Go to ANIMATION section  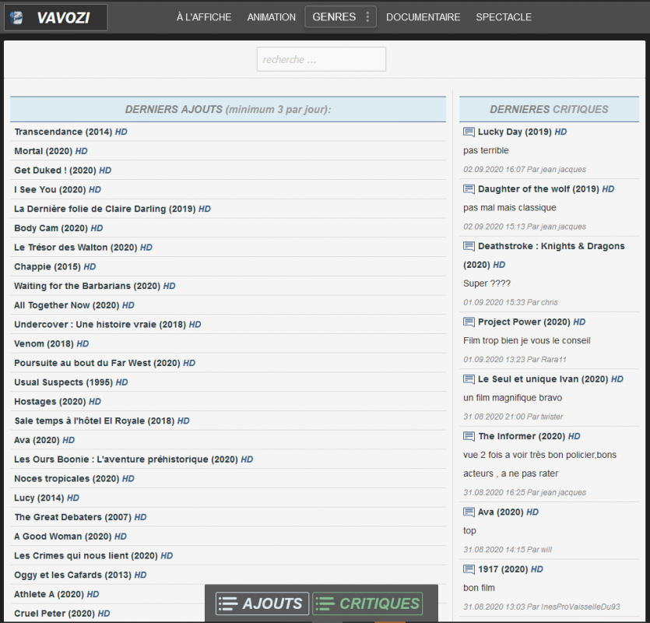(272, 17)
